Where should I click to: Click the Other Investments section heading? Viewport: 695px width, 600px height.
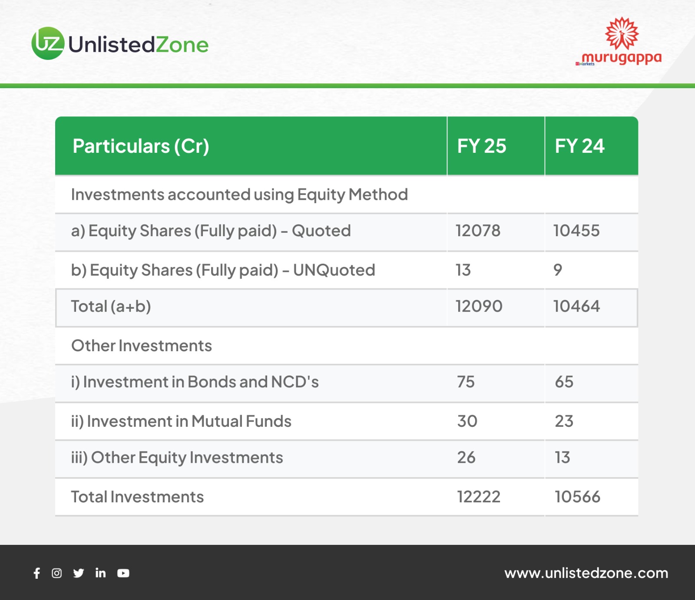coord(142,346)
